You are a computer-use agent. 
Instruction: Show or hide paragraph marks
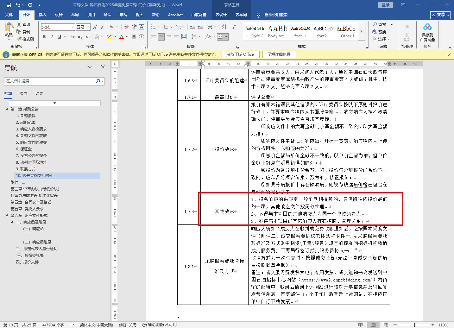tap(234, 27)
